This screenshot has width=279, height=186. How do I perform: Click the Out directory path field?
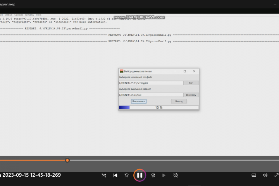pos(151,95)
